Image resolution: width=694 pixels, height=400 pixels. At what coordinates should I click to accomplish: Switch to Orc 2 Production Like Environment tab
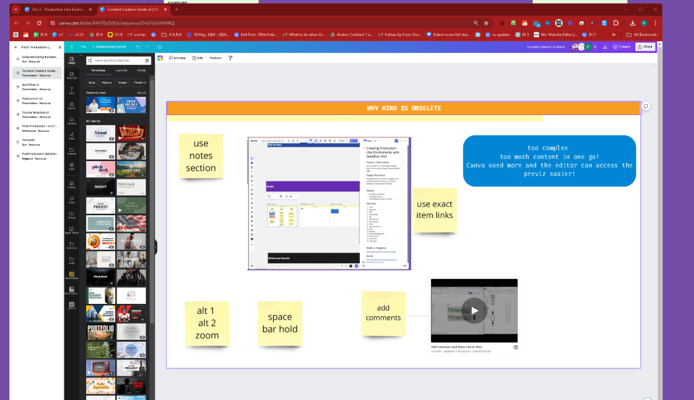click(58, 9)
